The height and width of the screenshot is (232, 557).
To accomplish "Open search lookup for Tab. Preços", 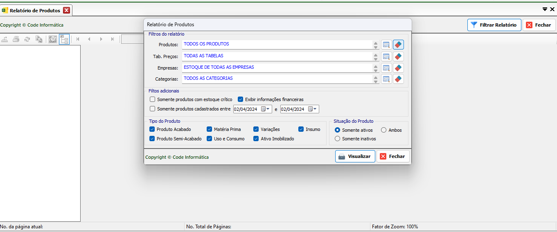I will [386, 56].
